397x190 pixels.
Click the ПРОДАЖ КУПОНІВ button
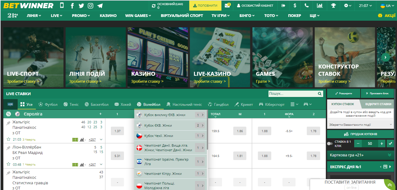tap(361, 134)
